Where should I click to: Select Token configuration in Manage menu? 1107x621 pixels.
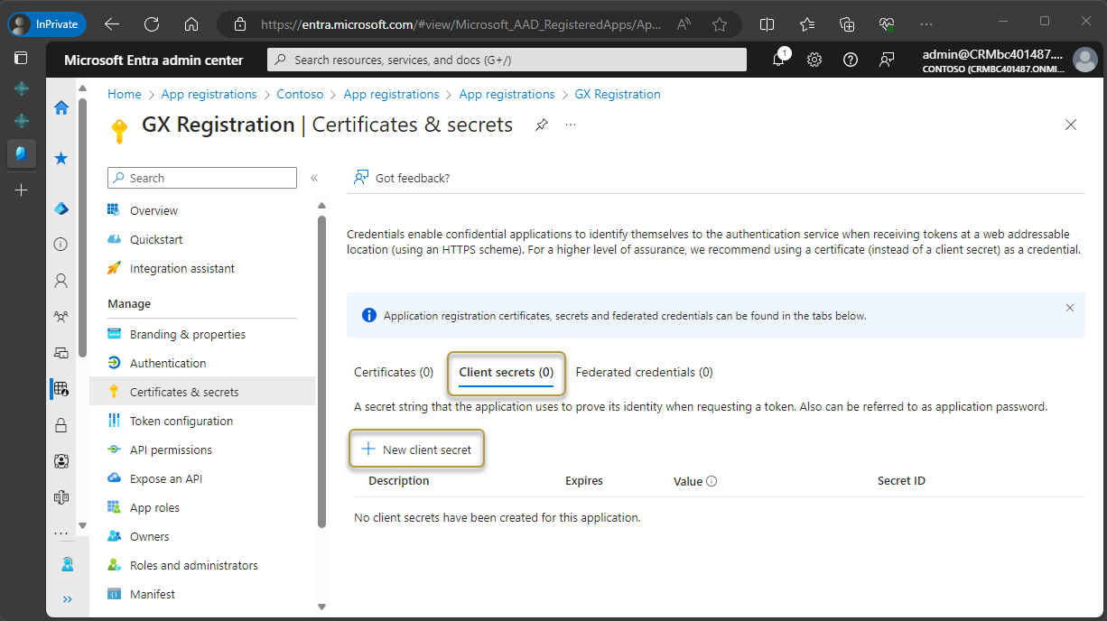[181, 421]
